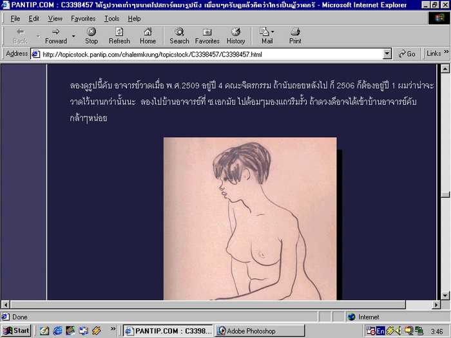451x338 pixels.
Task: Click the 3:46 taskbar clock
Action: [437, 332]
